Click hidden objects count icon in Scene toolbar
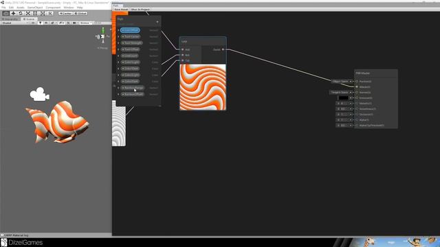Viewport: 440px width, 247px height. click(61, 23)
